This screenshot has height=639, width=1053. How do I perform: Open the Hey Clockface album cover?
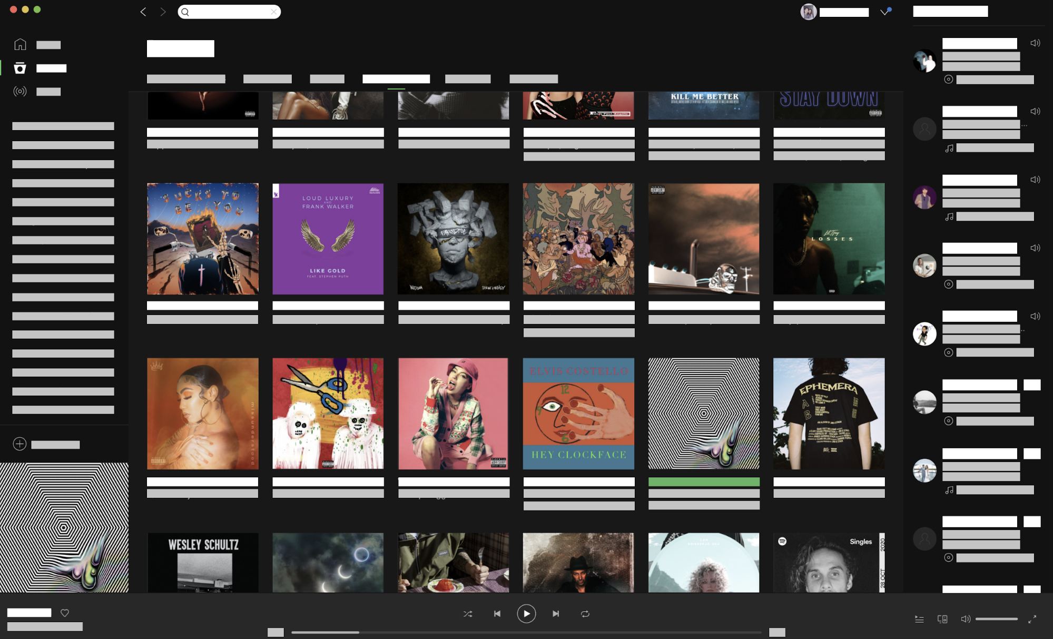(578, 414)
